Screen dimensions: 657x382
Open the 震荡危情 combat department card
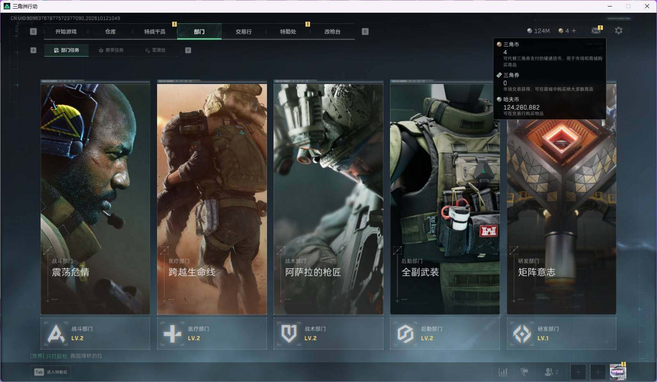(x=95, y=198)
